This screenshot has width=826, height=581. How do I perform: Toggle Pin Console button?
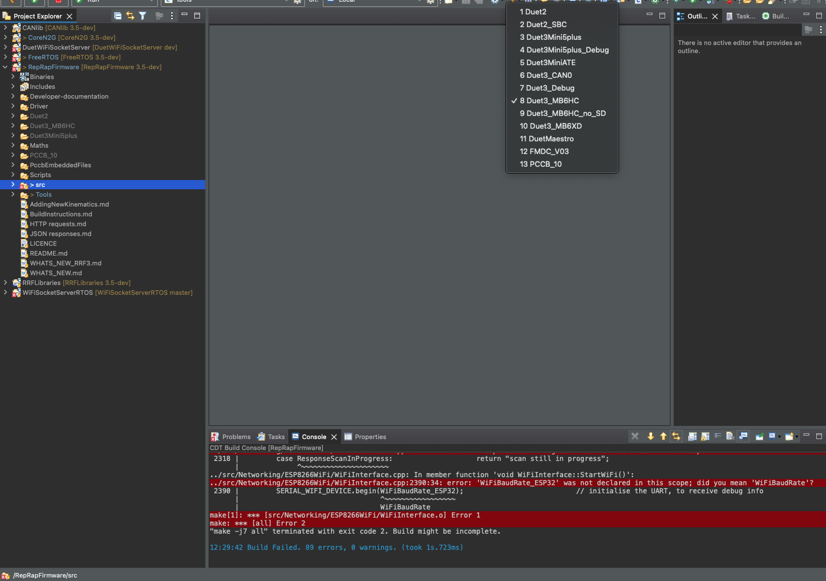pos(760,436)
